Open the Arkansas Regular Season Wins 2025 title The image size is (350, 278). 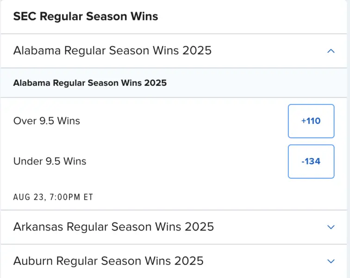pyautogui.click(x=113, y=227)
